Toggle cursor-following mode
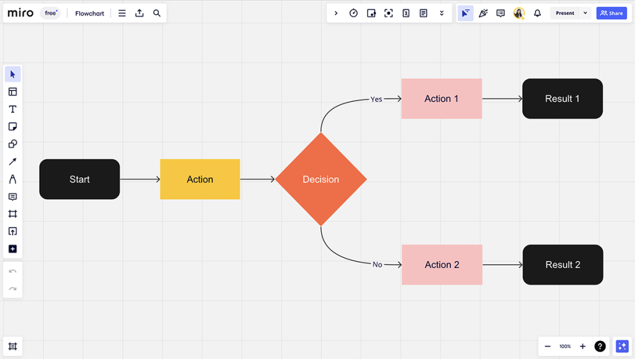 466,12
